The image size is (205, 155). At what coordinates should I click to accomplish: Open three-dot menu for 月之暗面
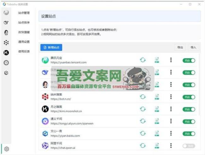pyautogui.click(x=171, y=109)
